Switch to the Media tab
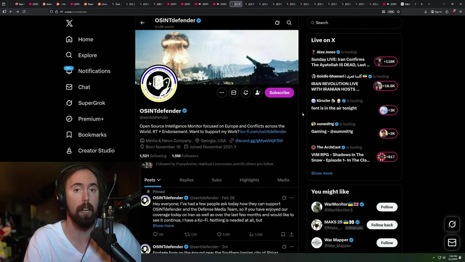Screen dimensions: 465x262 click(283, 180)
